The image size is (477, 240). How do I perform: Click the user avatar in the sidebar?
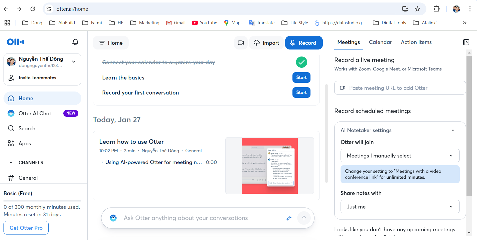tap(11, 61)
